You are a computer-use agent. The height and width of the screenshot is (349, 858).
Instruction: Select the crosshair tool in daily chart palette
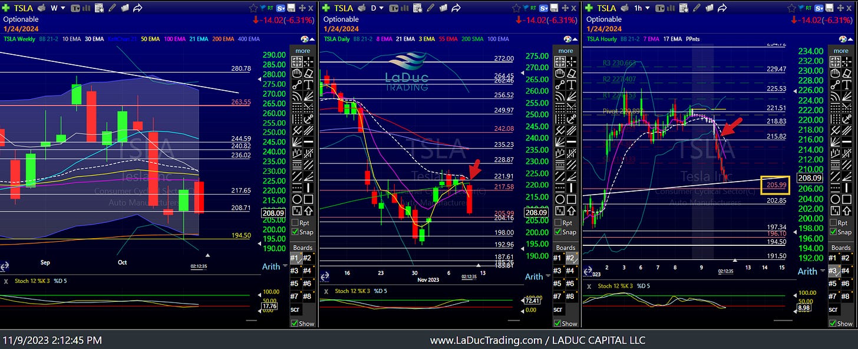coord(572,61)
